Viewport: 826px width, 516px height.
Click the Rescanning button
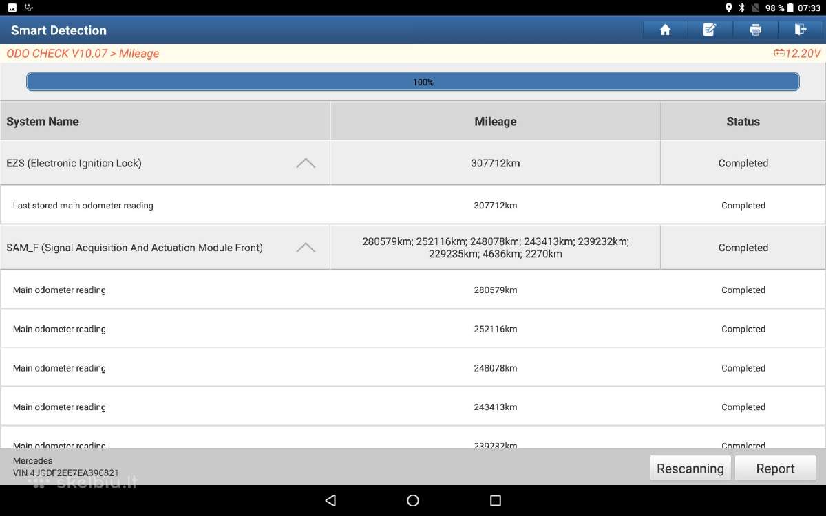pos(690,469)
